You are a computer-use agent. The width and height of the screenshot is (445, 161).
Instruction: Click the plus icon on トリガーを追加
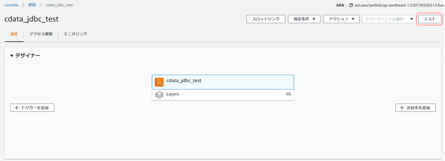point(16,108)
